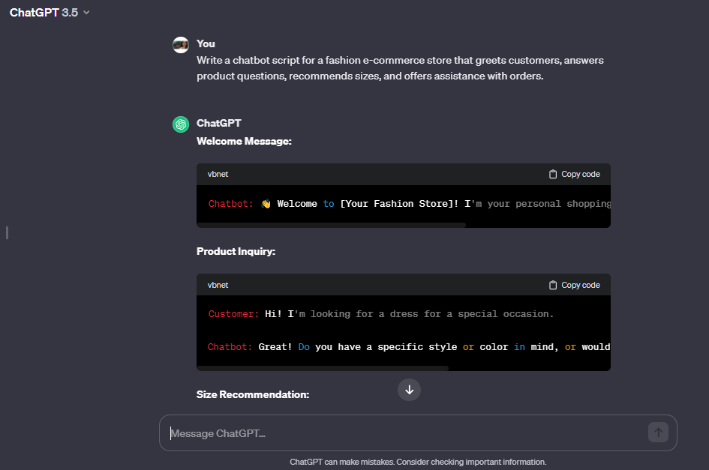Click the user prompt text about chatbot script
The width and height of the screenshot is (709, 470).
click(400, 68)
